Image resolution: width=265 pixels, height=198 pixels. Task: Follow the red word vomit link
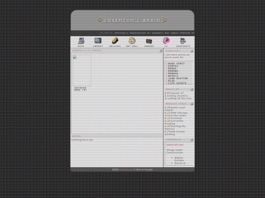pos(172,57)
